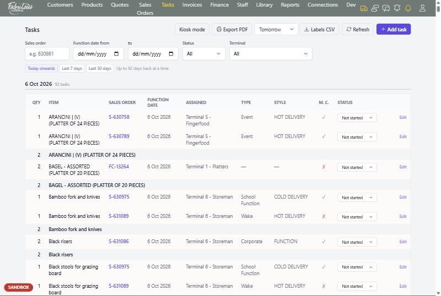441x296 pixels.
Task: Click the red cross on Bamboo fork S-631089 row
Action: click(x=324, y=216)
